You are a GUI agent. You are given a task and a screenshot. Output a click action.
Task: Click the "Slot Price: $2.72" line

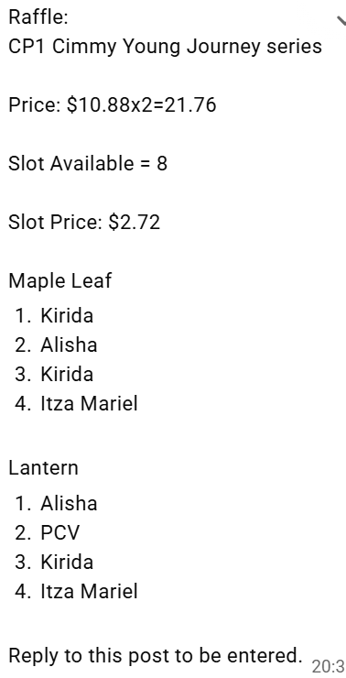click(x=84, y=222)
